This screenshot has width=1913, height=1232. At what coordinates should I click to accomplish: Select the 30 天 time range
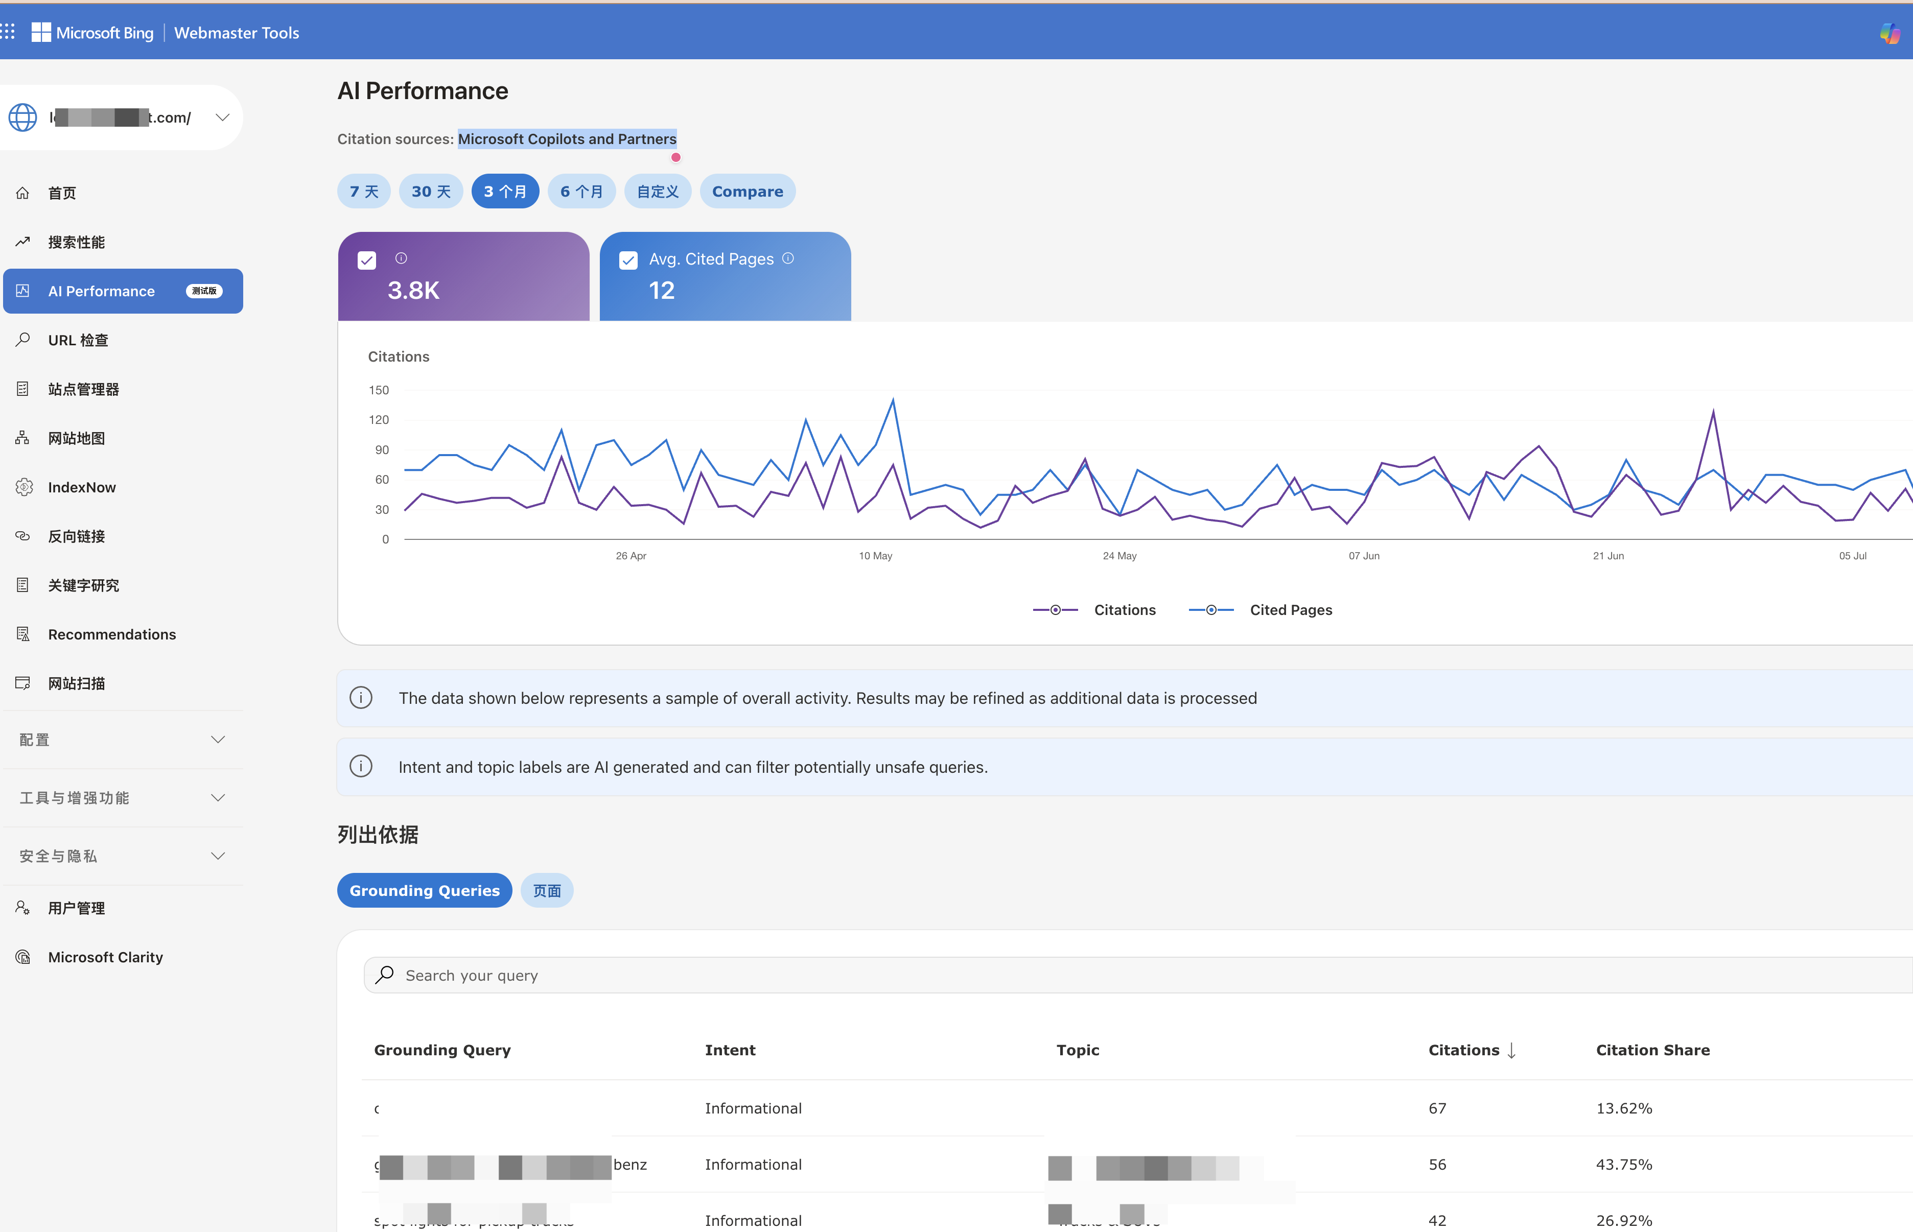[430, 191]
